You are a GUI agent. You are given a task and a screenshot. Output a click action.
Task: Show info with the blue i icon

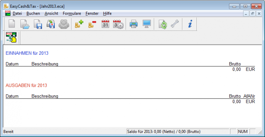tap(190, 24)
